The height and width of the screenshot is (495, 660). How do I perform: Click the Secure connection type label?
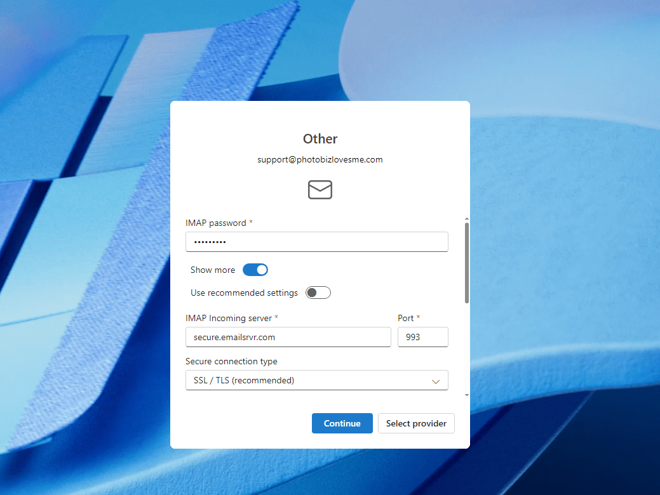(231, 361)
